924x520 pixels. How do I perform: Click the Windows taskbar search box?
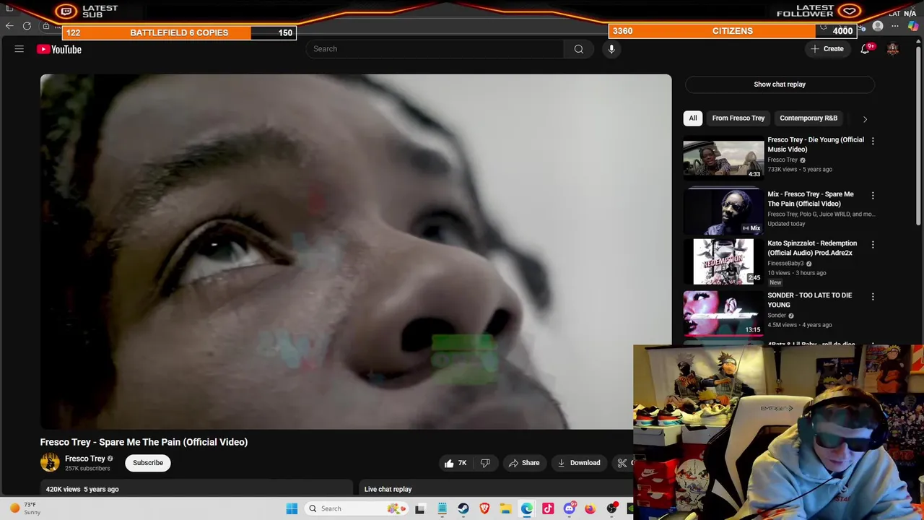pos(356,508)
